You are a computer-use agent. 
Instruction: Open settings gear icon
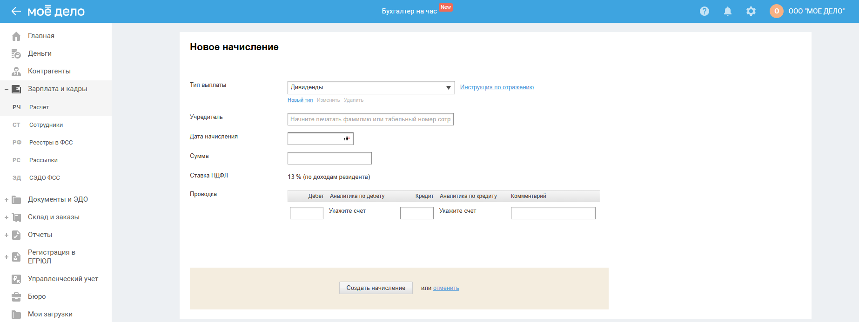pyautogui.click(x=751, y=11)
